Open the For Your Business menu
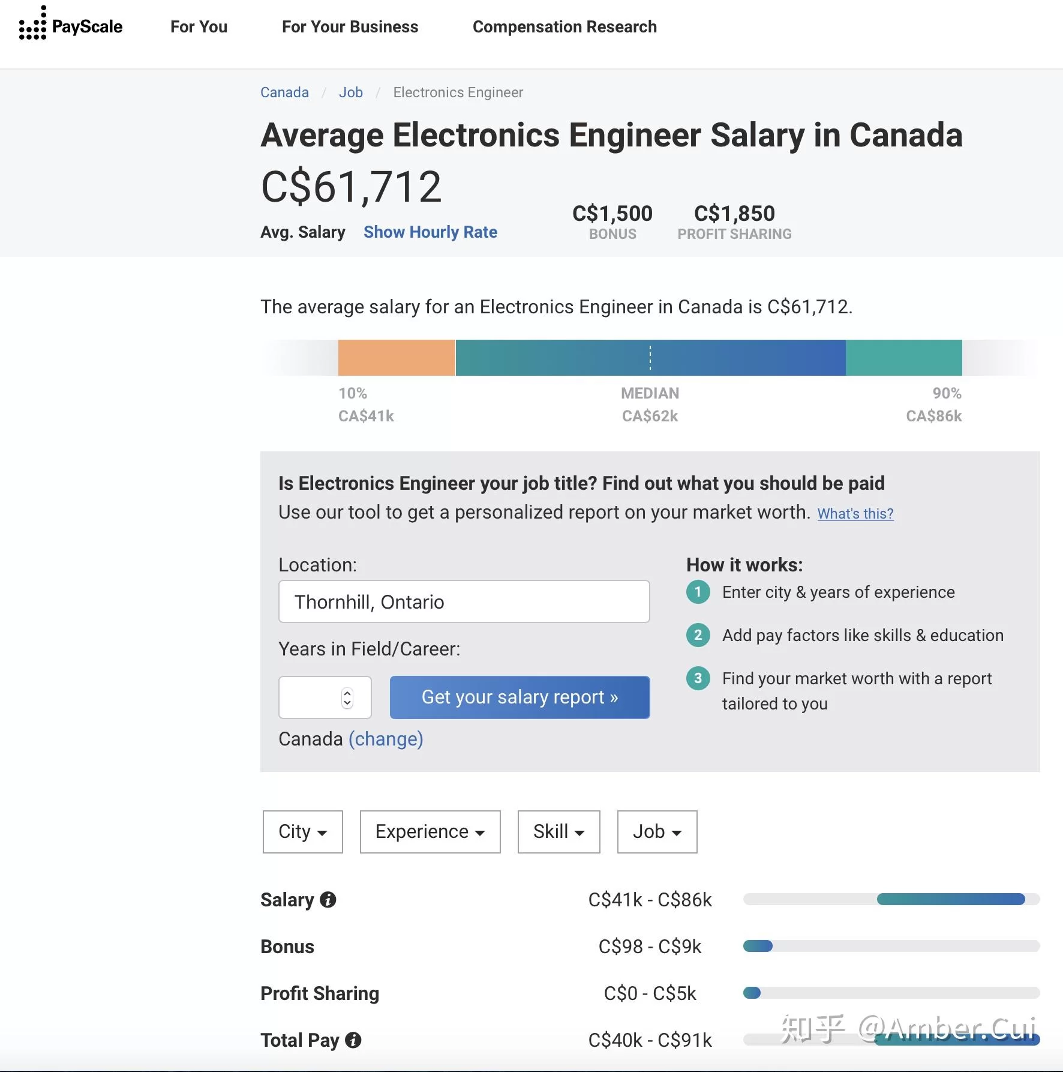Screen dimensions: 1063x1072 pyautogui.click(x=350, y=27)
